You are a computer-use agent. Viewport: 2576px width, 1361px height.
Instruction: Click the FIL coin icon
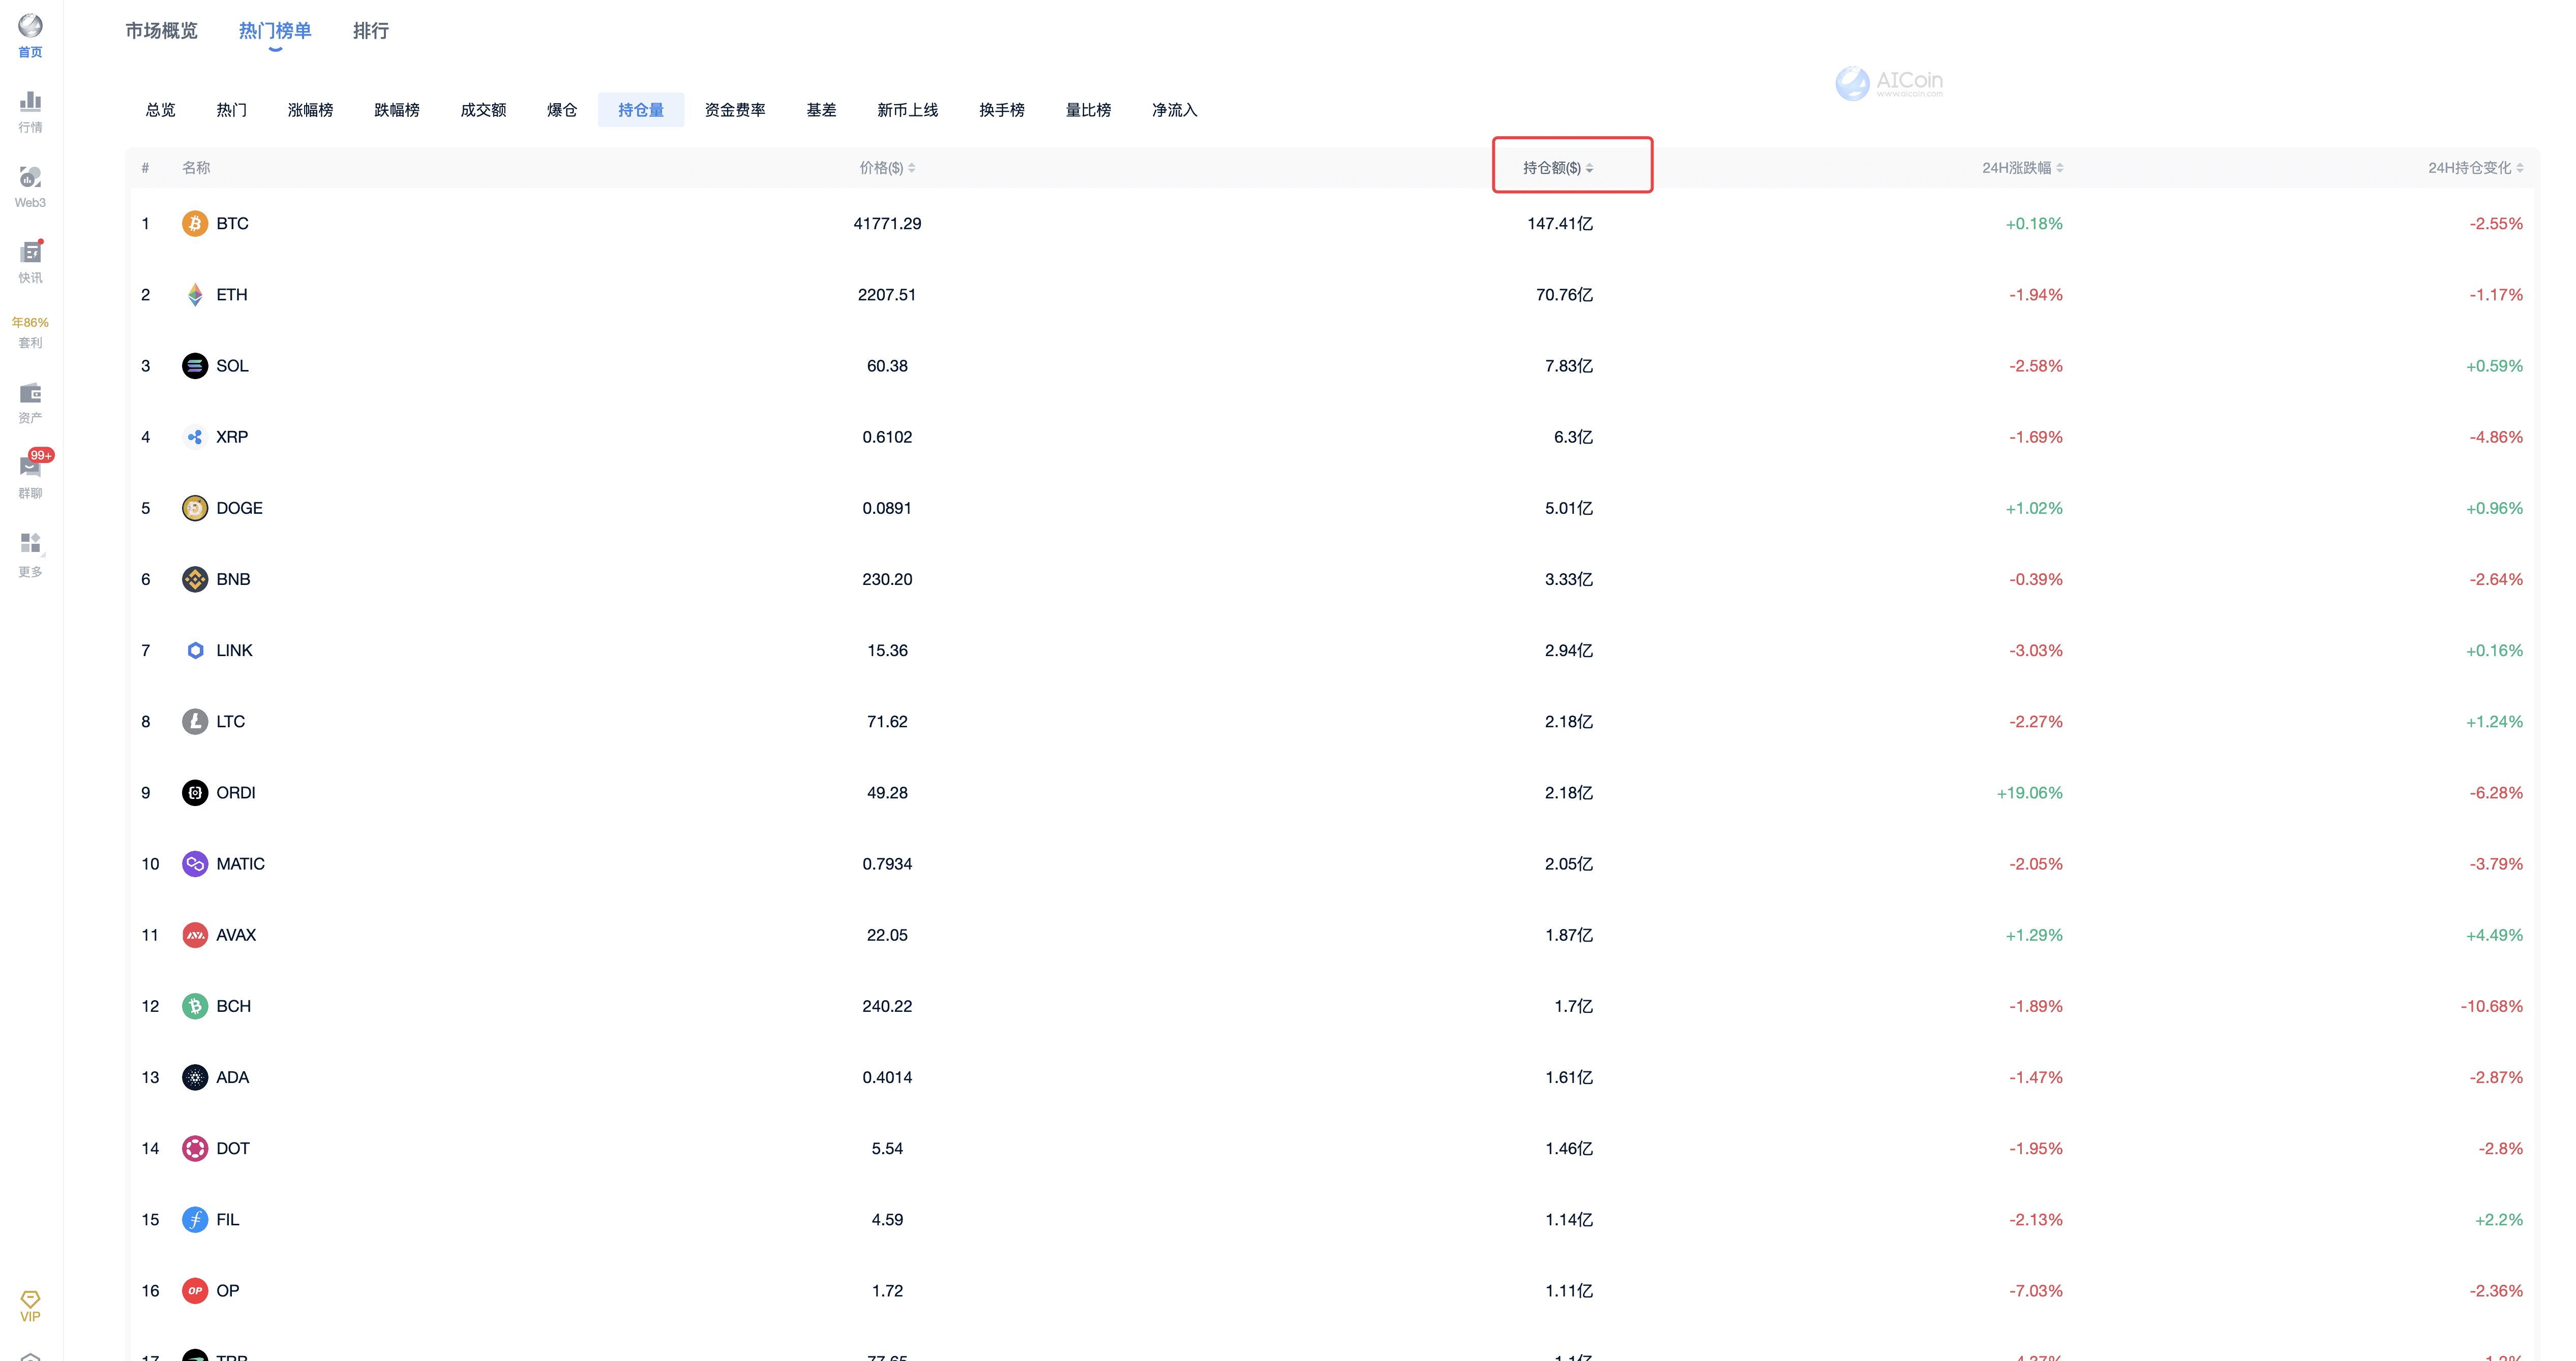(x=195, y=1220)
